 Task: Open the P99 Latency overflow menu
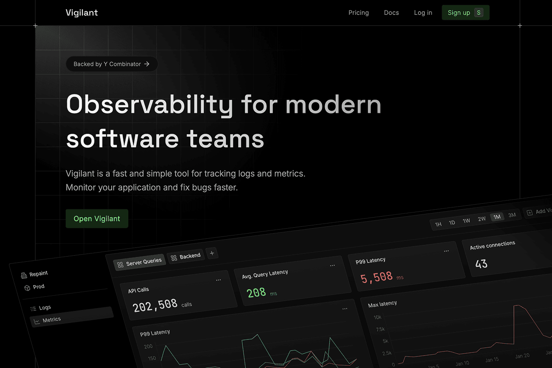point(446,251)
